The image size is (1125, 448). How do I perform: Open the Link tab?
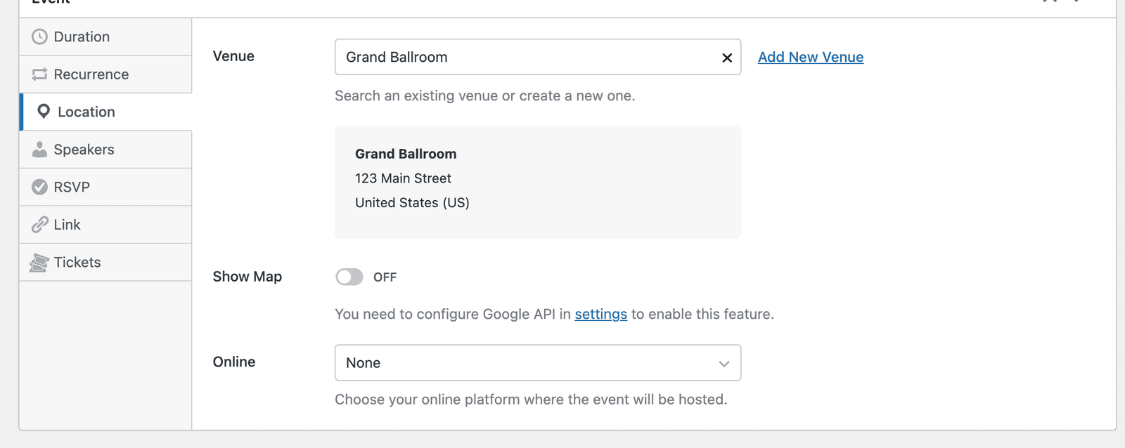coord(105,225)
